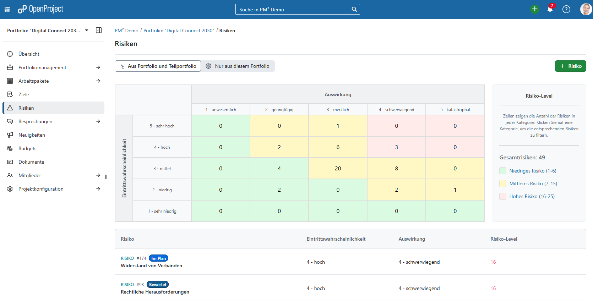This screenshot has width=593, height=301.
Task: Open the "PM² Demo" breadcrumb link
Action: [x=126, y=31]
